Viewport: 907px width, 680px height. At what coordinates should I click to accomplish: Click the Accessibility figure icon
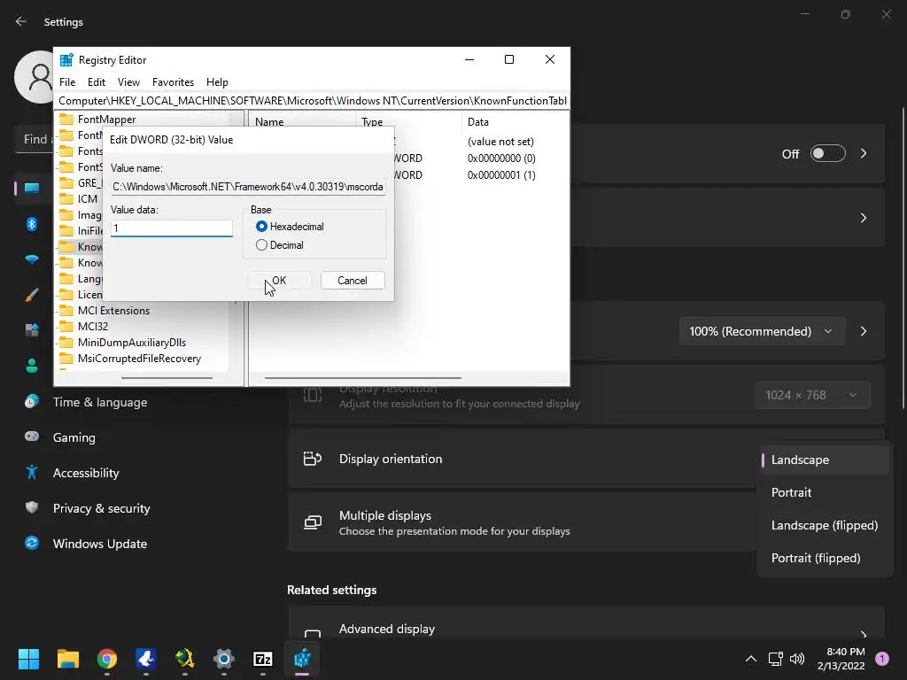32,472
